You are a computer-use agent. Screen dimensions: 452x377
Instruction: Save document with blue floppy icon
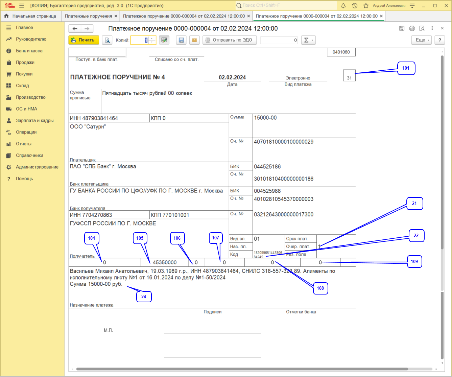click(x=181, y=40)
